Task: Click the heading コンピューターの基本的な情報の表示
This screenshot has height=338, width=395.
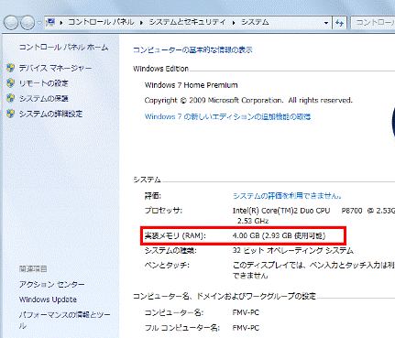Action: 192,50
